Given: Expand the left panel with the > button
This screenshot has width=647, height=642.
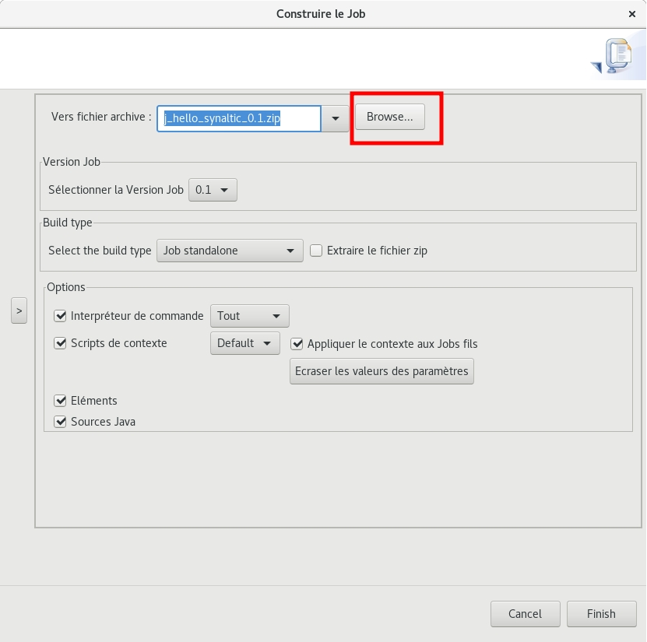Looking at the screenshot, I should [19, 310].
